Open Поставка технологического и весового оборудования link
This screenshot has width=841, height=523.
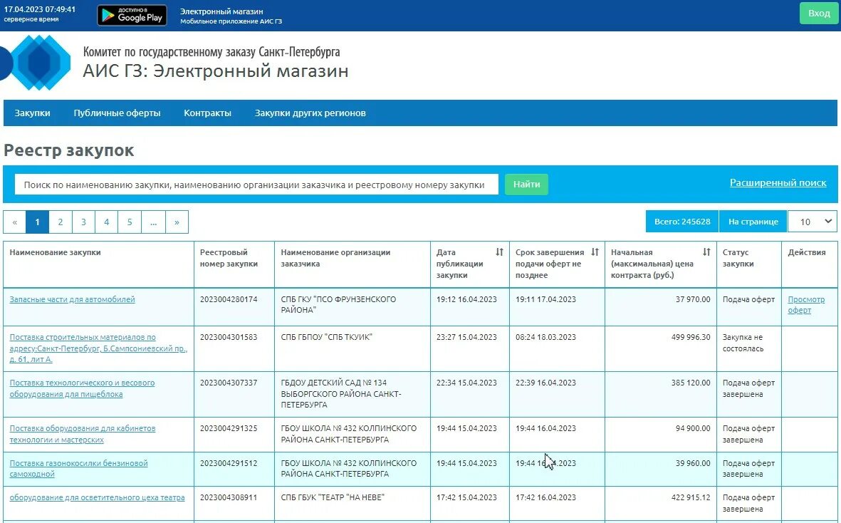82,388
